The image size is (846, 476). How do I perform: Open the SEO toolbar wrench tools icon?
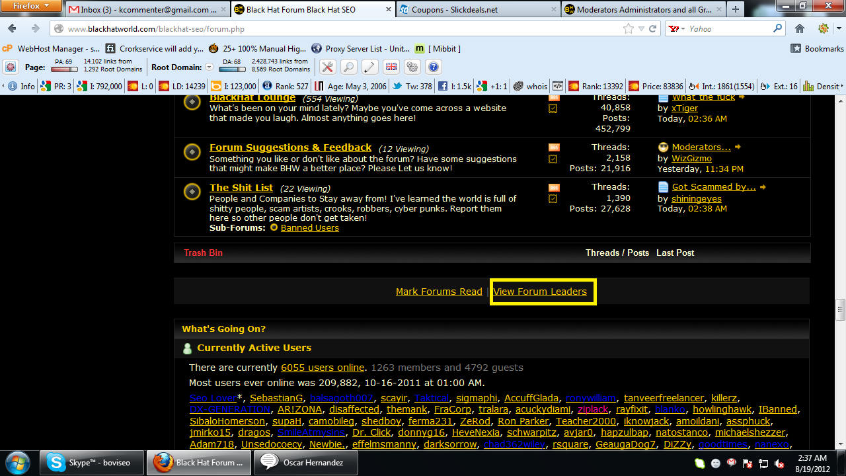[x=328, y=67]
